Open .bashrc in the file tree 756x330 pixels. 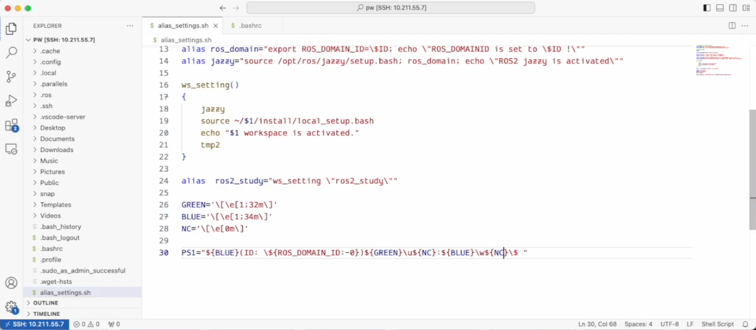tap(82, 249)
